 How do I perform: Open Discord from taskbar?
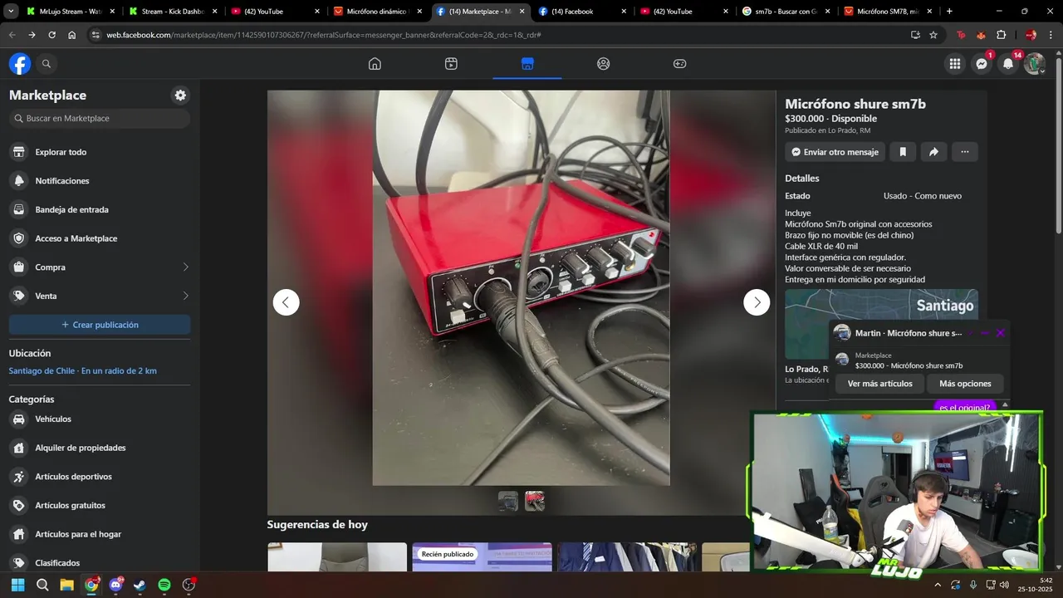pos(115,585)
